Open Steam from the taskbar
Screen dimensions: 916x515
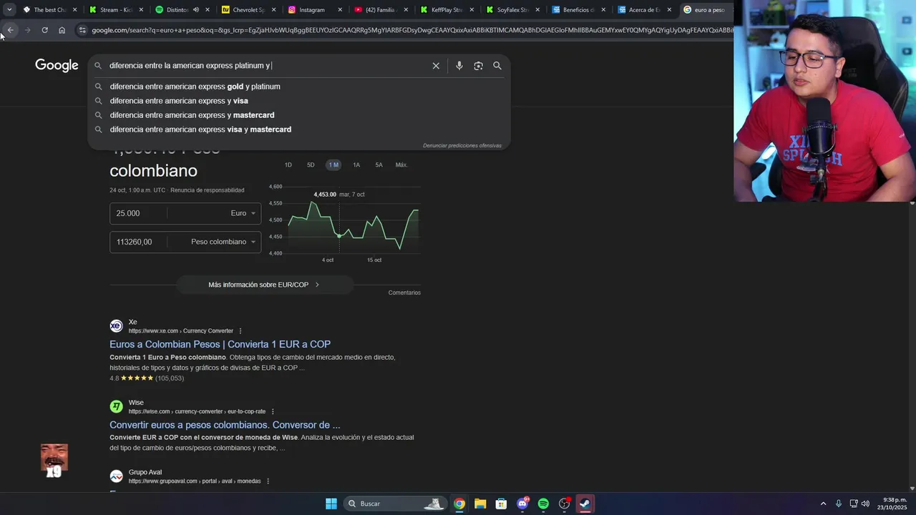pyautogui.click(x=585, y=504)
